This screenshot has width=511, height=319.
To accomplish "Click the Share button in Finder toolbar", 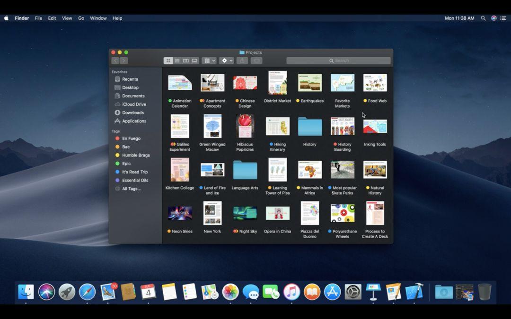I will (x=242, y=60).
